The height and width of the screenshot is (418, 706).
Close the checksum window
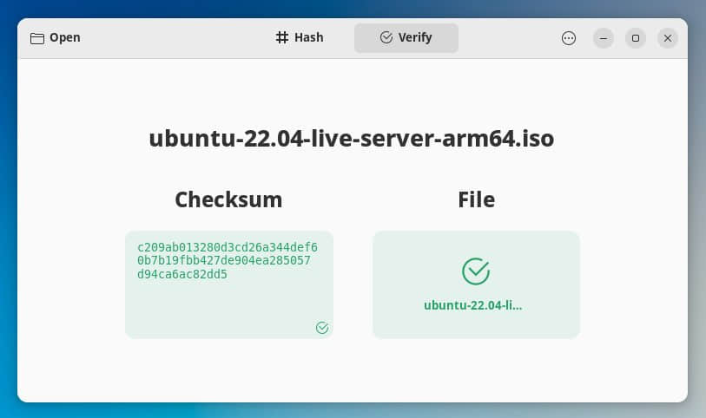pyautogui.click(x=668, y=38)
